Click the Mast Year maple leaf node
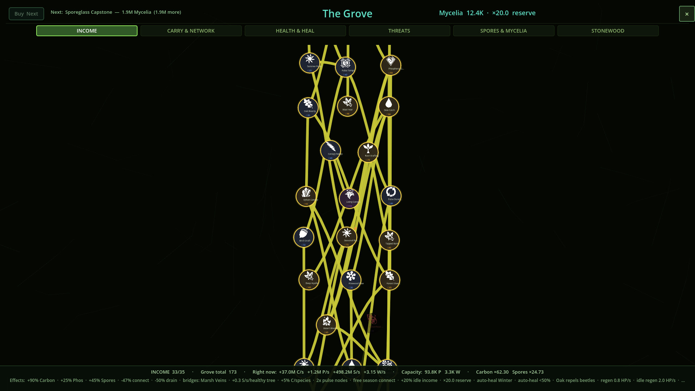 tap(347, 106)
